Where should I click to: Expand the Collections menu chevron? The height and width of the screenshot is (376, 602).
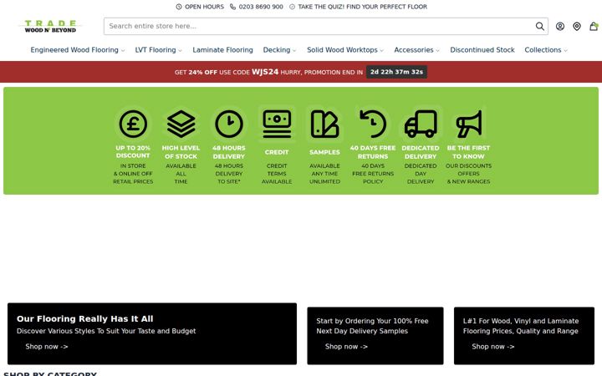click(x=565, y=50)
